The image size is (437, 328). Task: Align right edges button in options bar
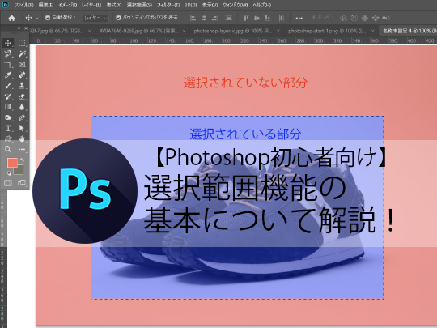click(214, 18)
